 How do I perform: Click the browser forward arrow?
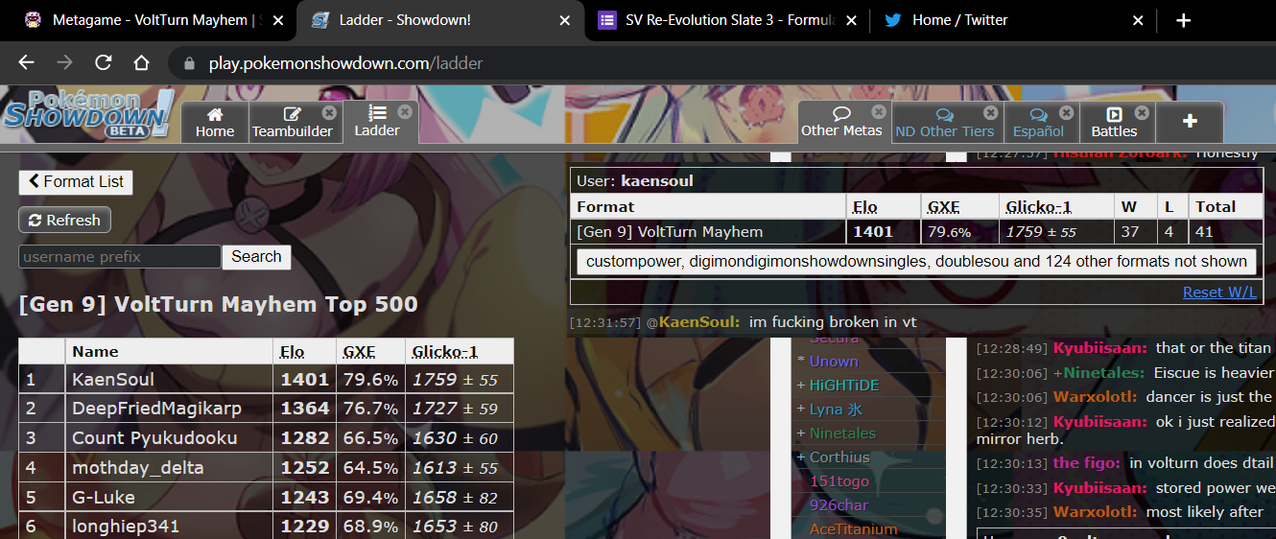pyautogui.click(x=64, y=63)
